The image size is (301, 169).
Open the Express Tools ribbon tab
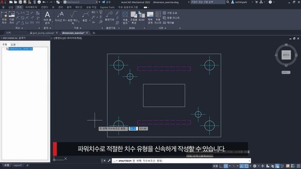pos(107,7)
